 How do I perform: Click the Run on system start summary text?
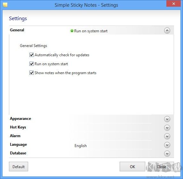point(91,31)
